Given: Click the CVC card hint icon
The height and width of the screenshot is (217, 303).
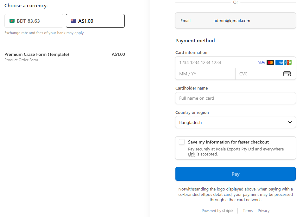Looking at the screenshot, I should tap(287, 74).
